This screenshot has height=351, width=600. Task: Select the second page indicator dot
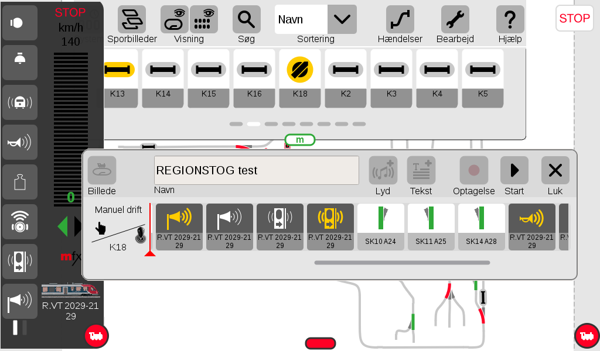254,124
